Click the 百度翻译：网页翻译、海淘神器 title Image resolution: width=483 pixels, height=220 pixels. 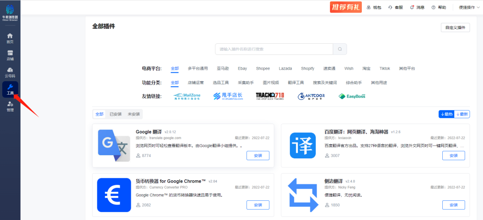[356, 132]
